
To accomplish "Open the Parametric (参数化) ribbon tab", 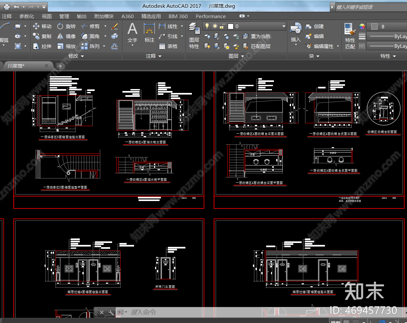I will pos(26,16).
